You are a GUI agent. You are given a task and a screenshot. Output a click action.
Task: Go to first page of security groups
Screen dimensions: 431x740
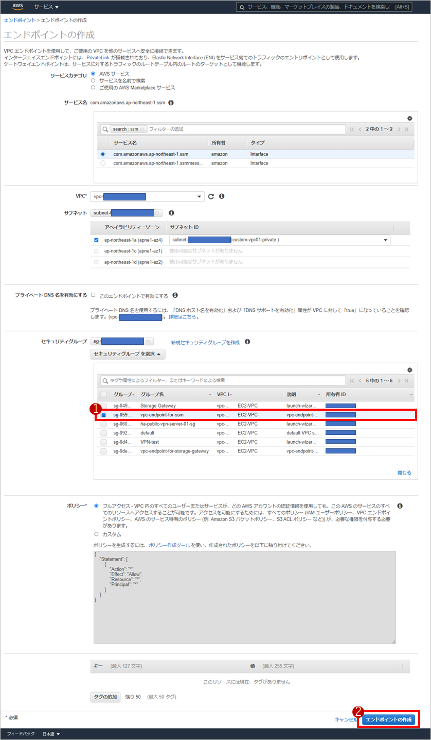[352, 381]
